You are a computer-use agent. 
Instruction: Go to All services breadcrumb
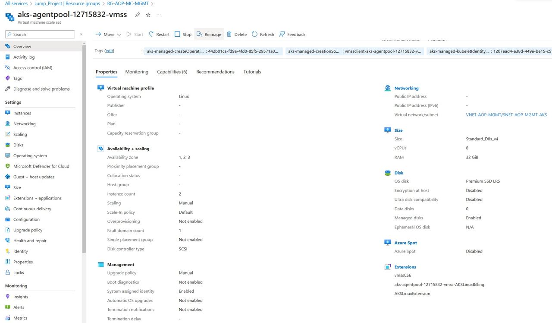point(16,3)
